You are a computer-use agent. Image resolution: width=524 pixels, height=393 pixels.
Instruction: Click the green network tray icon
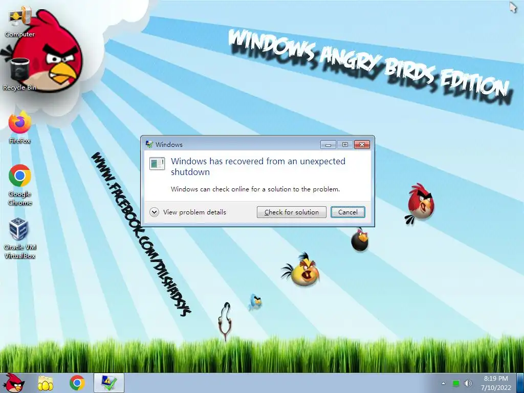pos(455,383)
